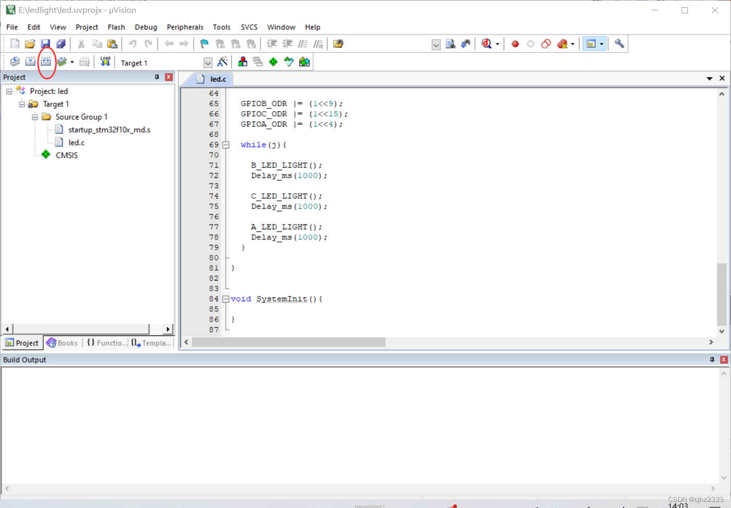The width and height of the screenshot is (731, 508).
Task: Click the editor vertical scrollbar thumb
Action: (722, 293)
